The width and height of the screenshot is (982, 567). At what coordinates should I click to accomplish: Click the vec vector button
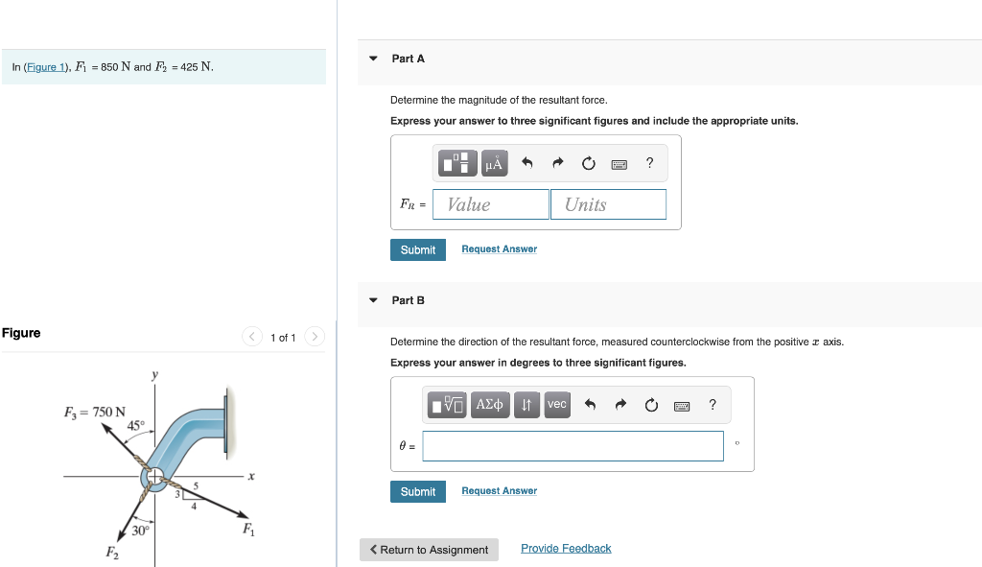pyautogui.click(x=556, y=405)
